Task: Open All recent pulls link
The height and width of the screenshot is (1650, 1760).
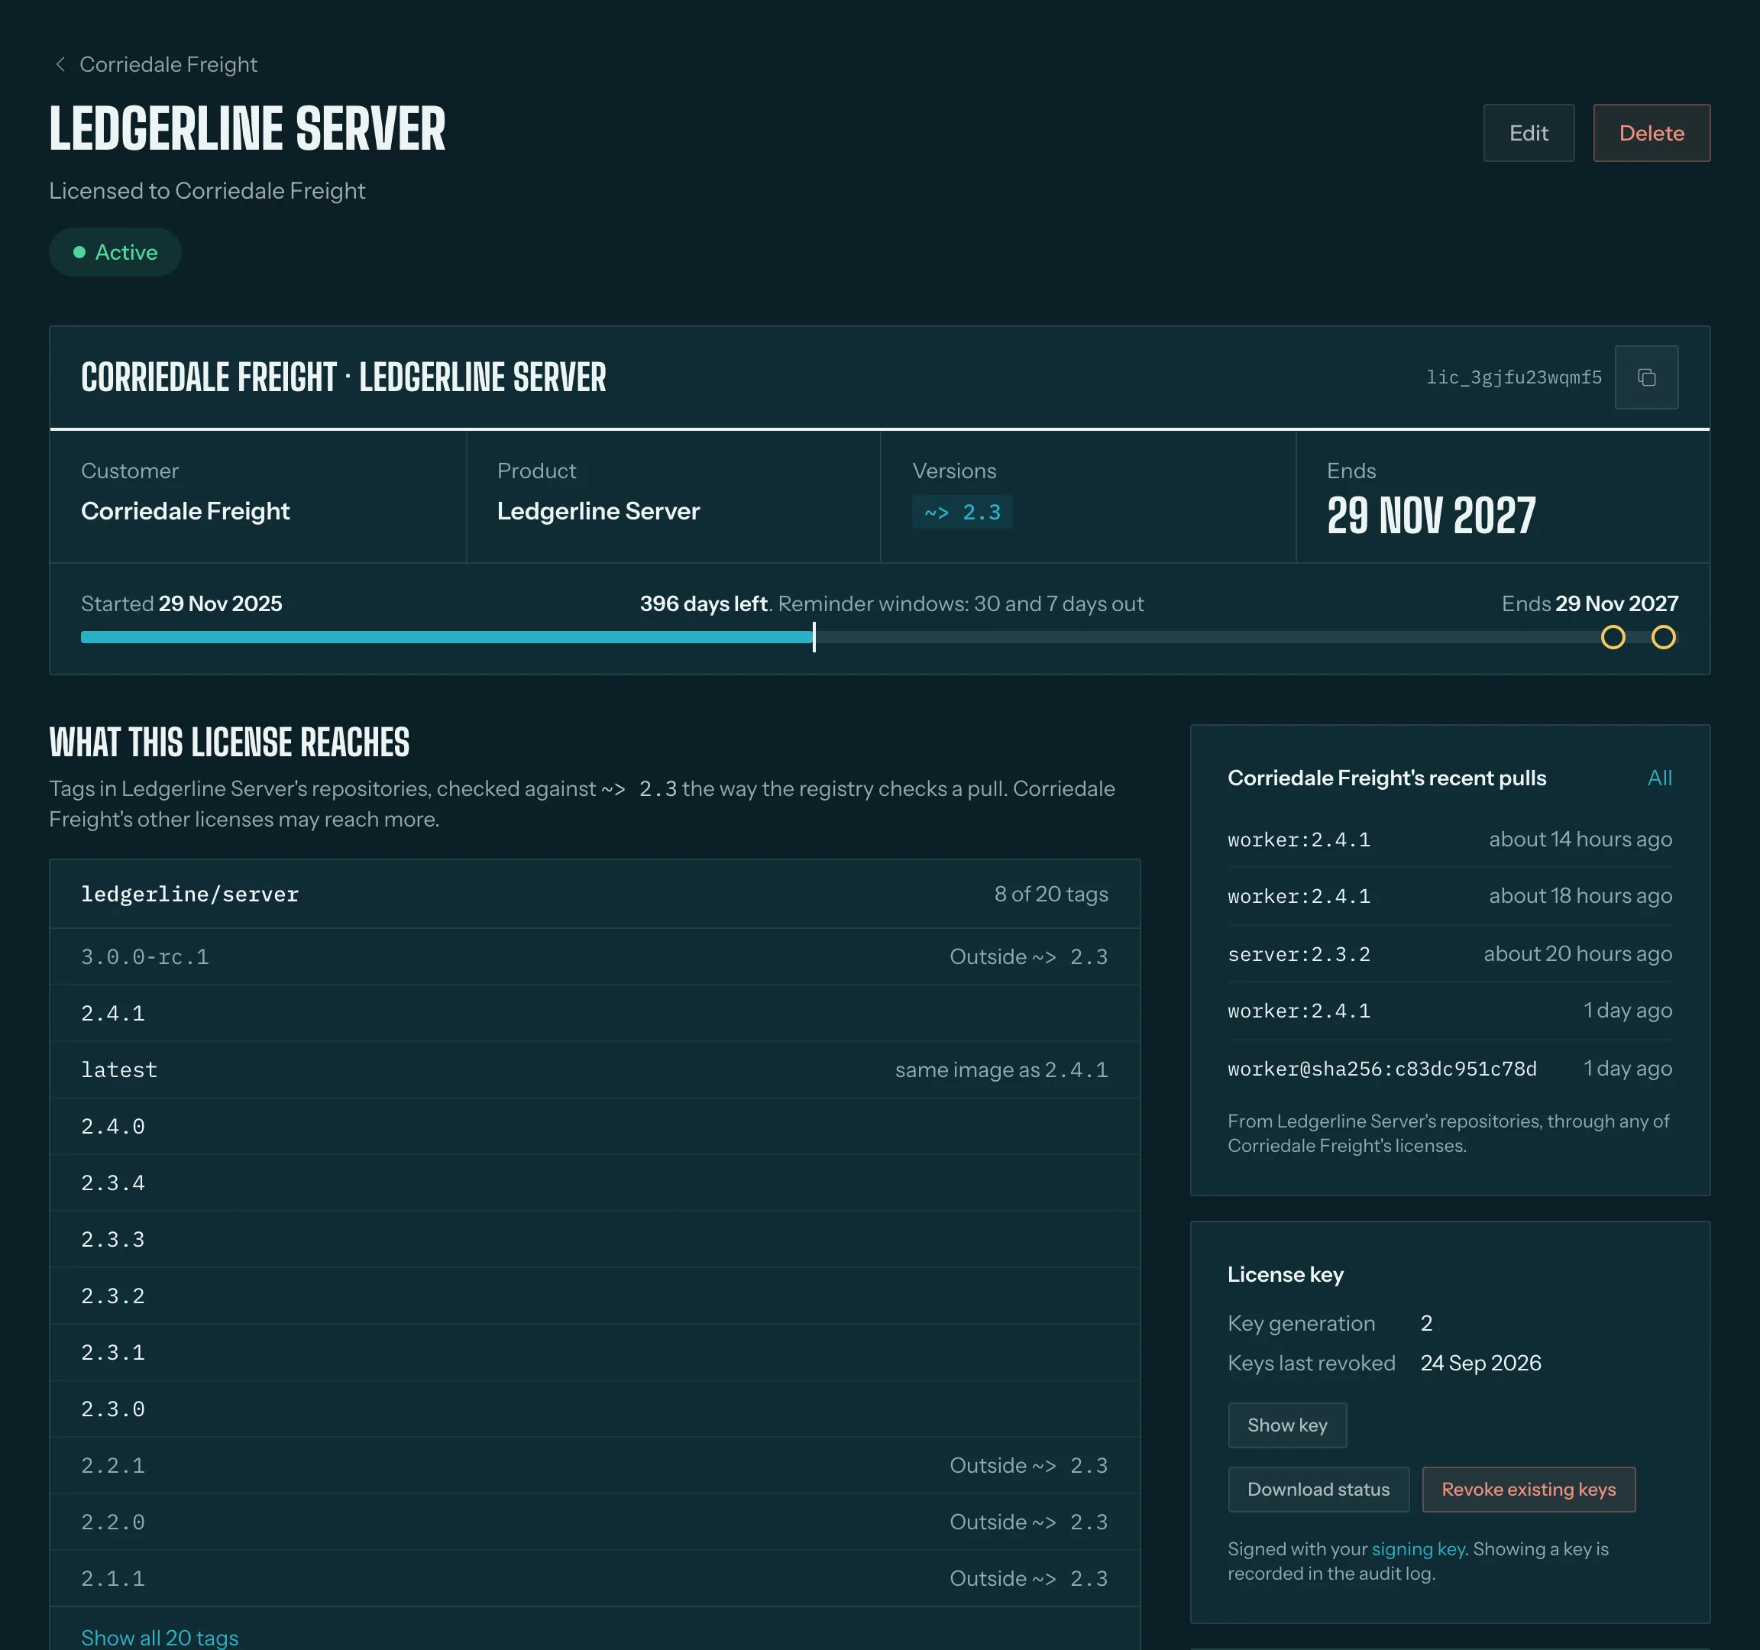Action: tap(1659, 778)
